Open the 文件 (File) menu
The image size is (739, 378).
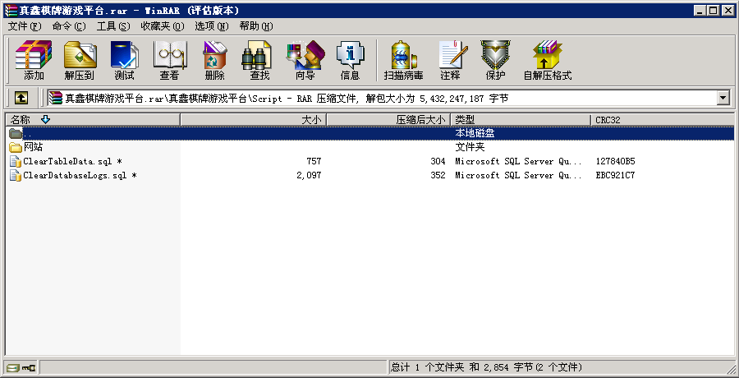[x=24, y=26]
